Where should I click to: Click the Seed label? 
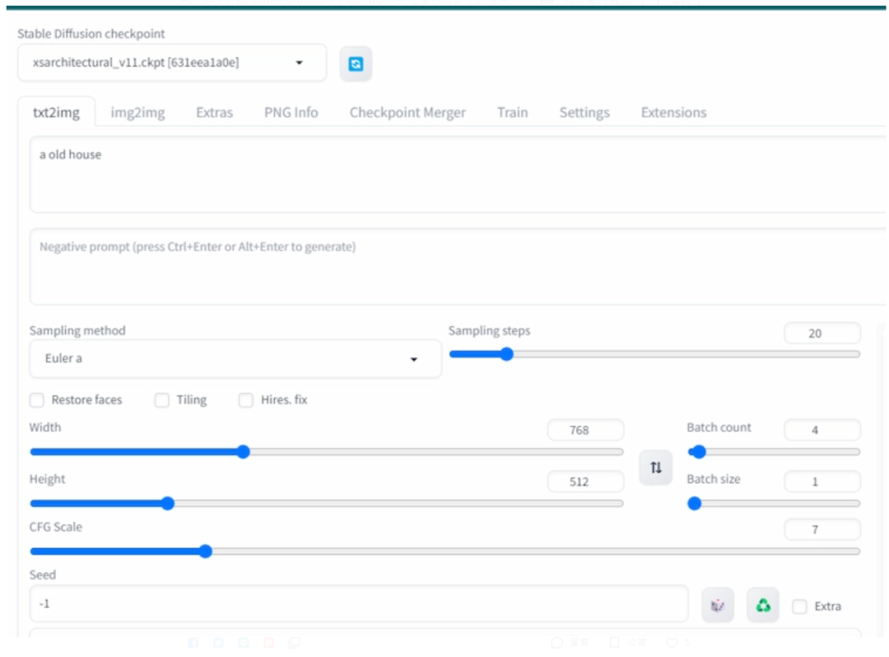43,575
